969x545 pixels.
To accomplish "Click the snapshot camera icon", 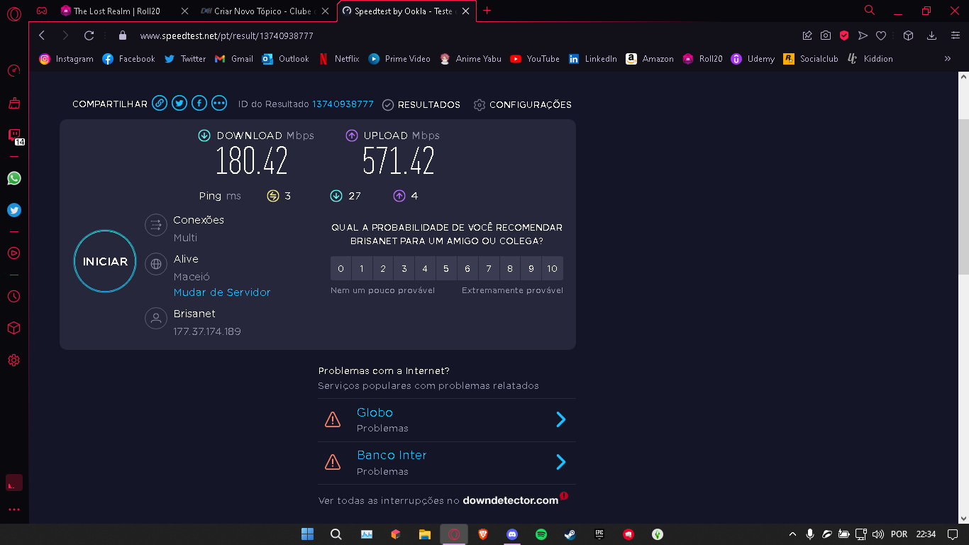I will 826,35.
